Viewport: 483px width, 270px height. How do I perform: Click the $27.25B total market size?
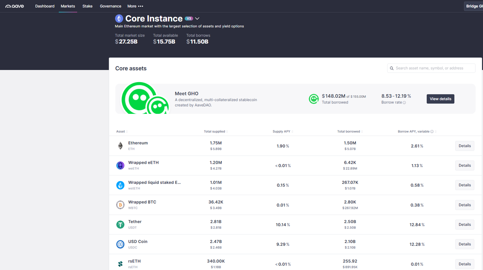(x=126, y=41)
